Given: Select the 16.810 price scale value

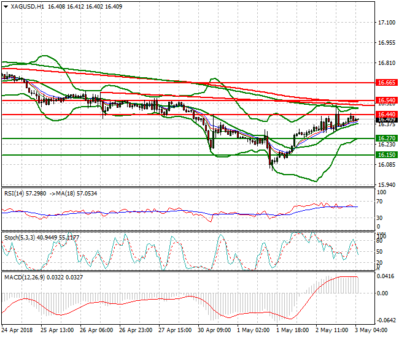Looking at the screenshot, I should pos(387,63).
